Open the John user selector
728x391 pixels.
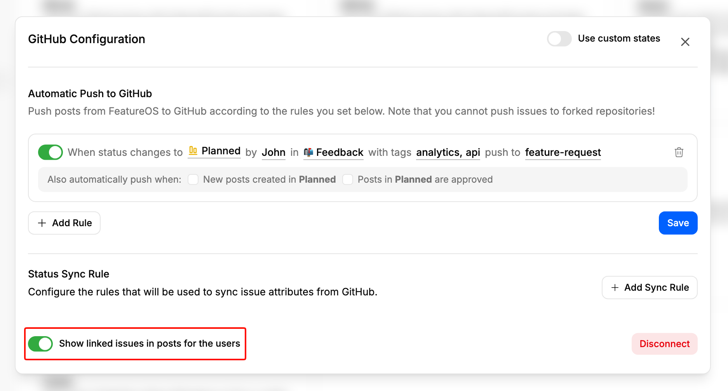point(273,152)
